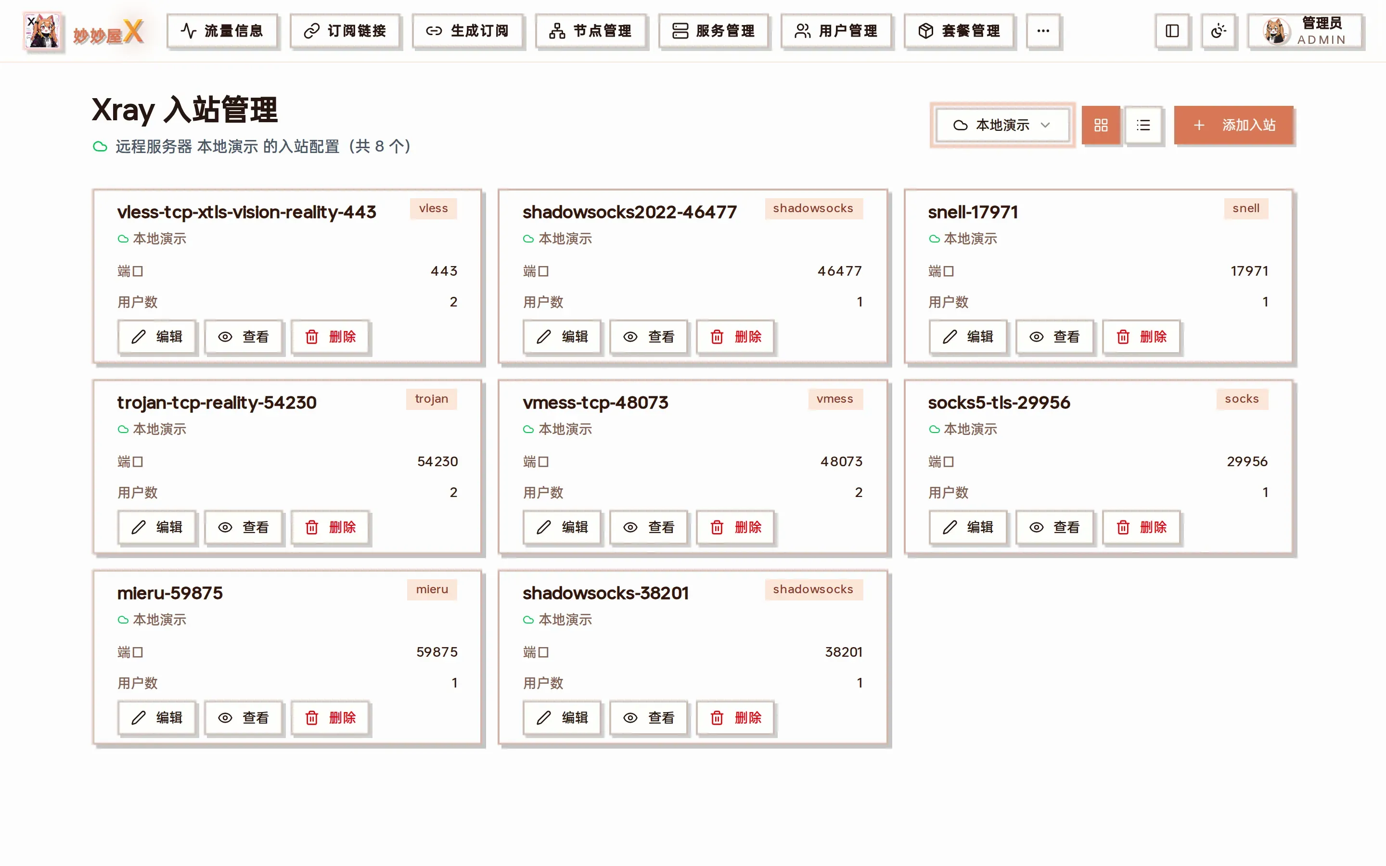Go to 用户管理
This screenshot has width=1386, height=866.
tap(836, 31)
